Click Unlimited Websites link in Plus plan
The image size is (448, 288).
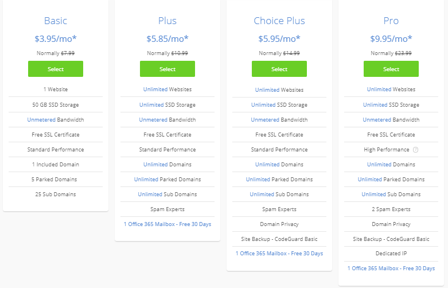[x=155, y=89]
